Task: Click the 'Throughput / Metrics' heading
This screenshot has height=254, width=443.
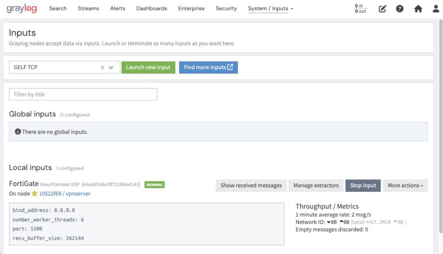Action: click(x=327, y=206)
